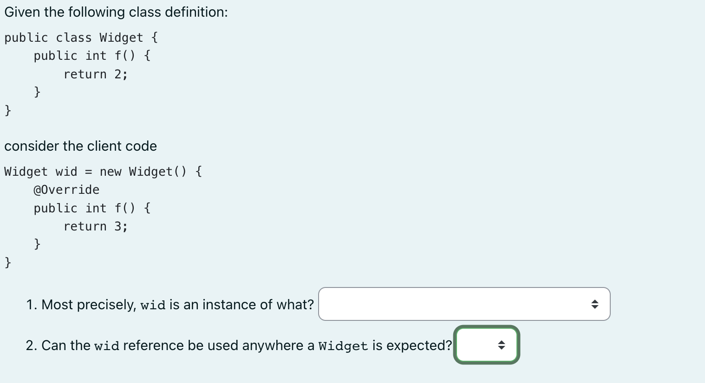Click the 'return 2;' line of code

click(96, 74)
